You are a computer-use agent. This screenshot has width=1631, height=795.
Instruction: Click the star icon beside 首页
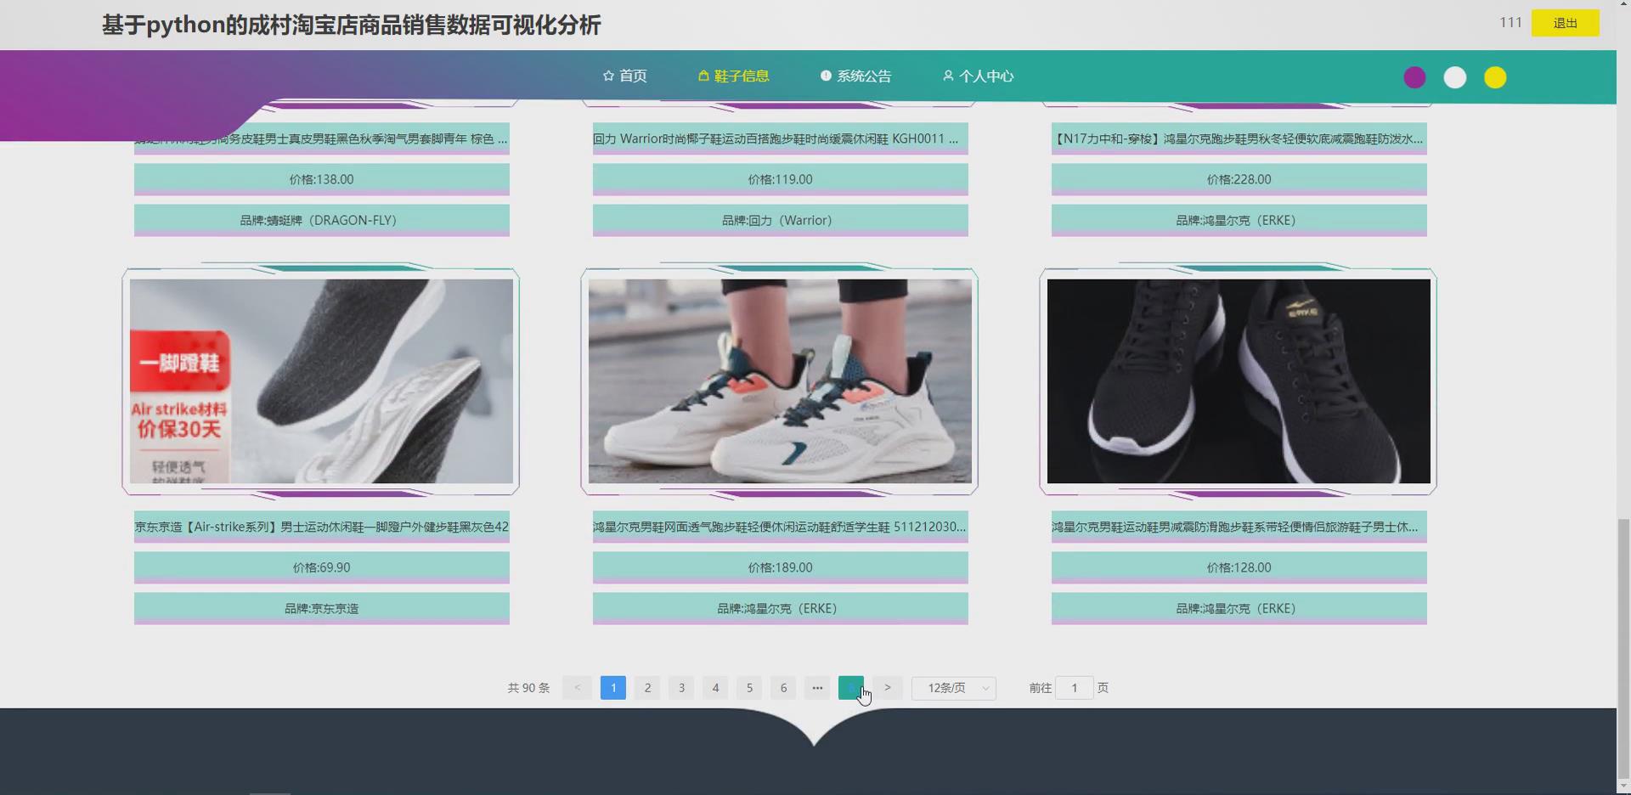(x=608, y=76)
